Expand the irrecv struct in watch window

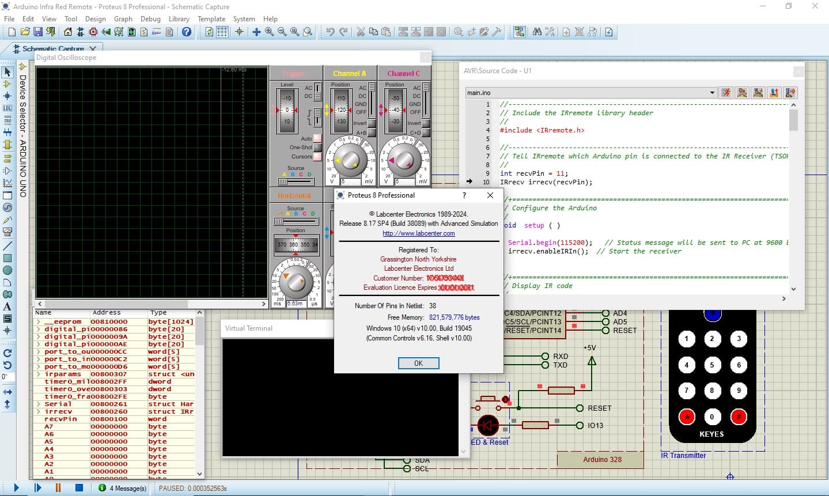coord(38,412)
